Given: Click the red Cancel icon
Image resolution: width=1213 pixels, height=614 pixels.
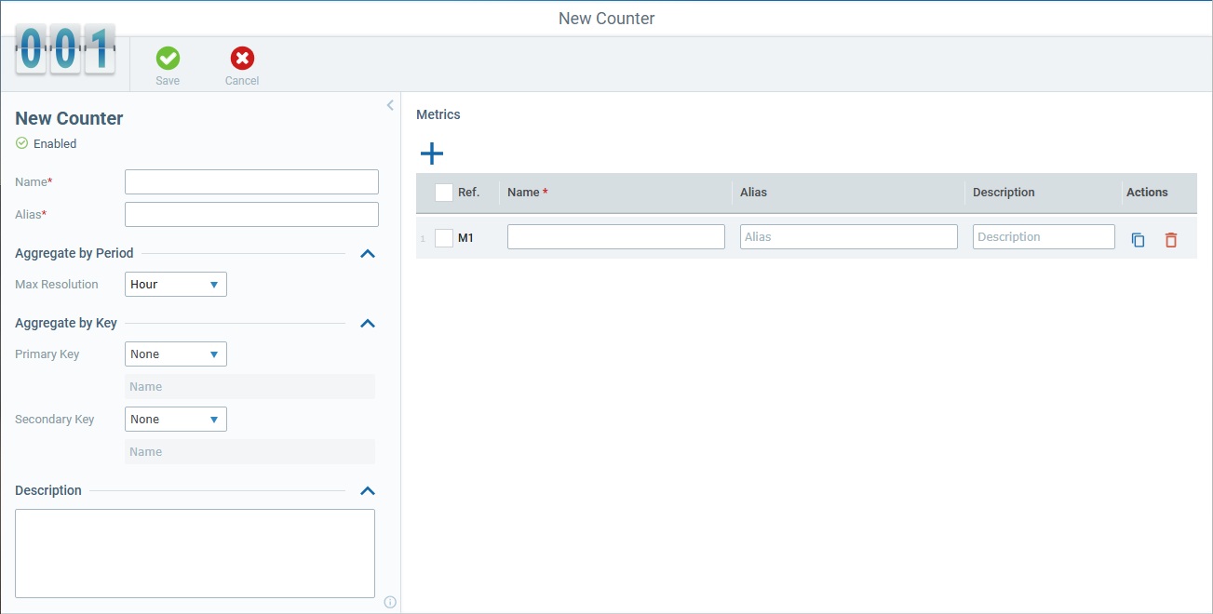Looking at the screenshot, I should pos(241,58).
